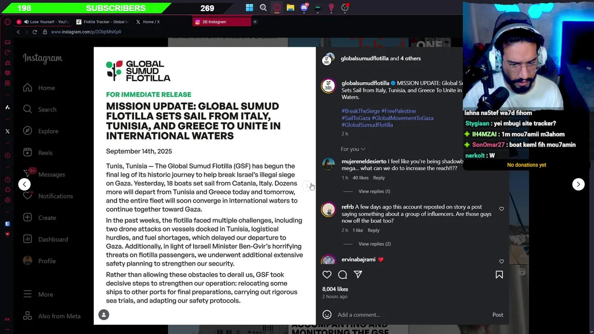Viewport: 594px width, 334px height.
Task: Expand the For you comment sort dropdown
Action: 353,149
